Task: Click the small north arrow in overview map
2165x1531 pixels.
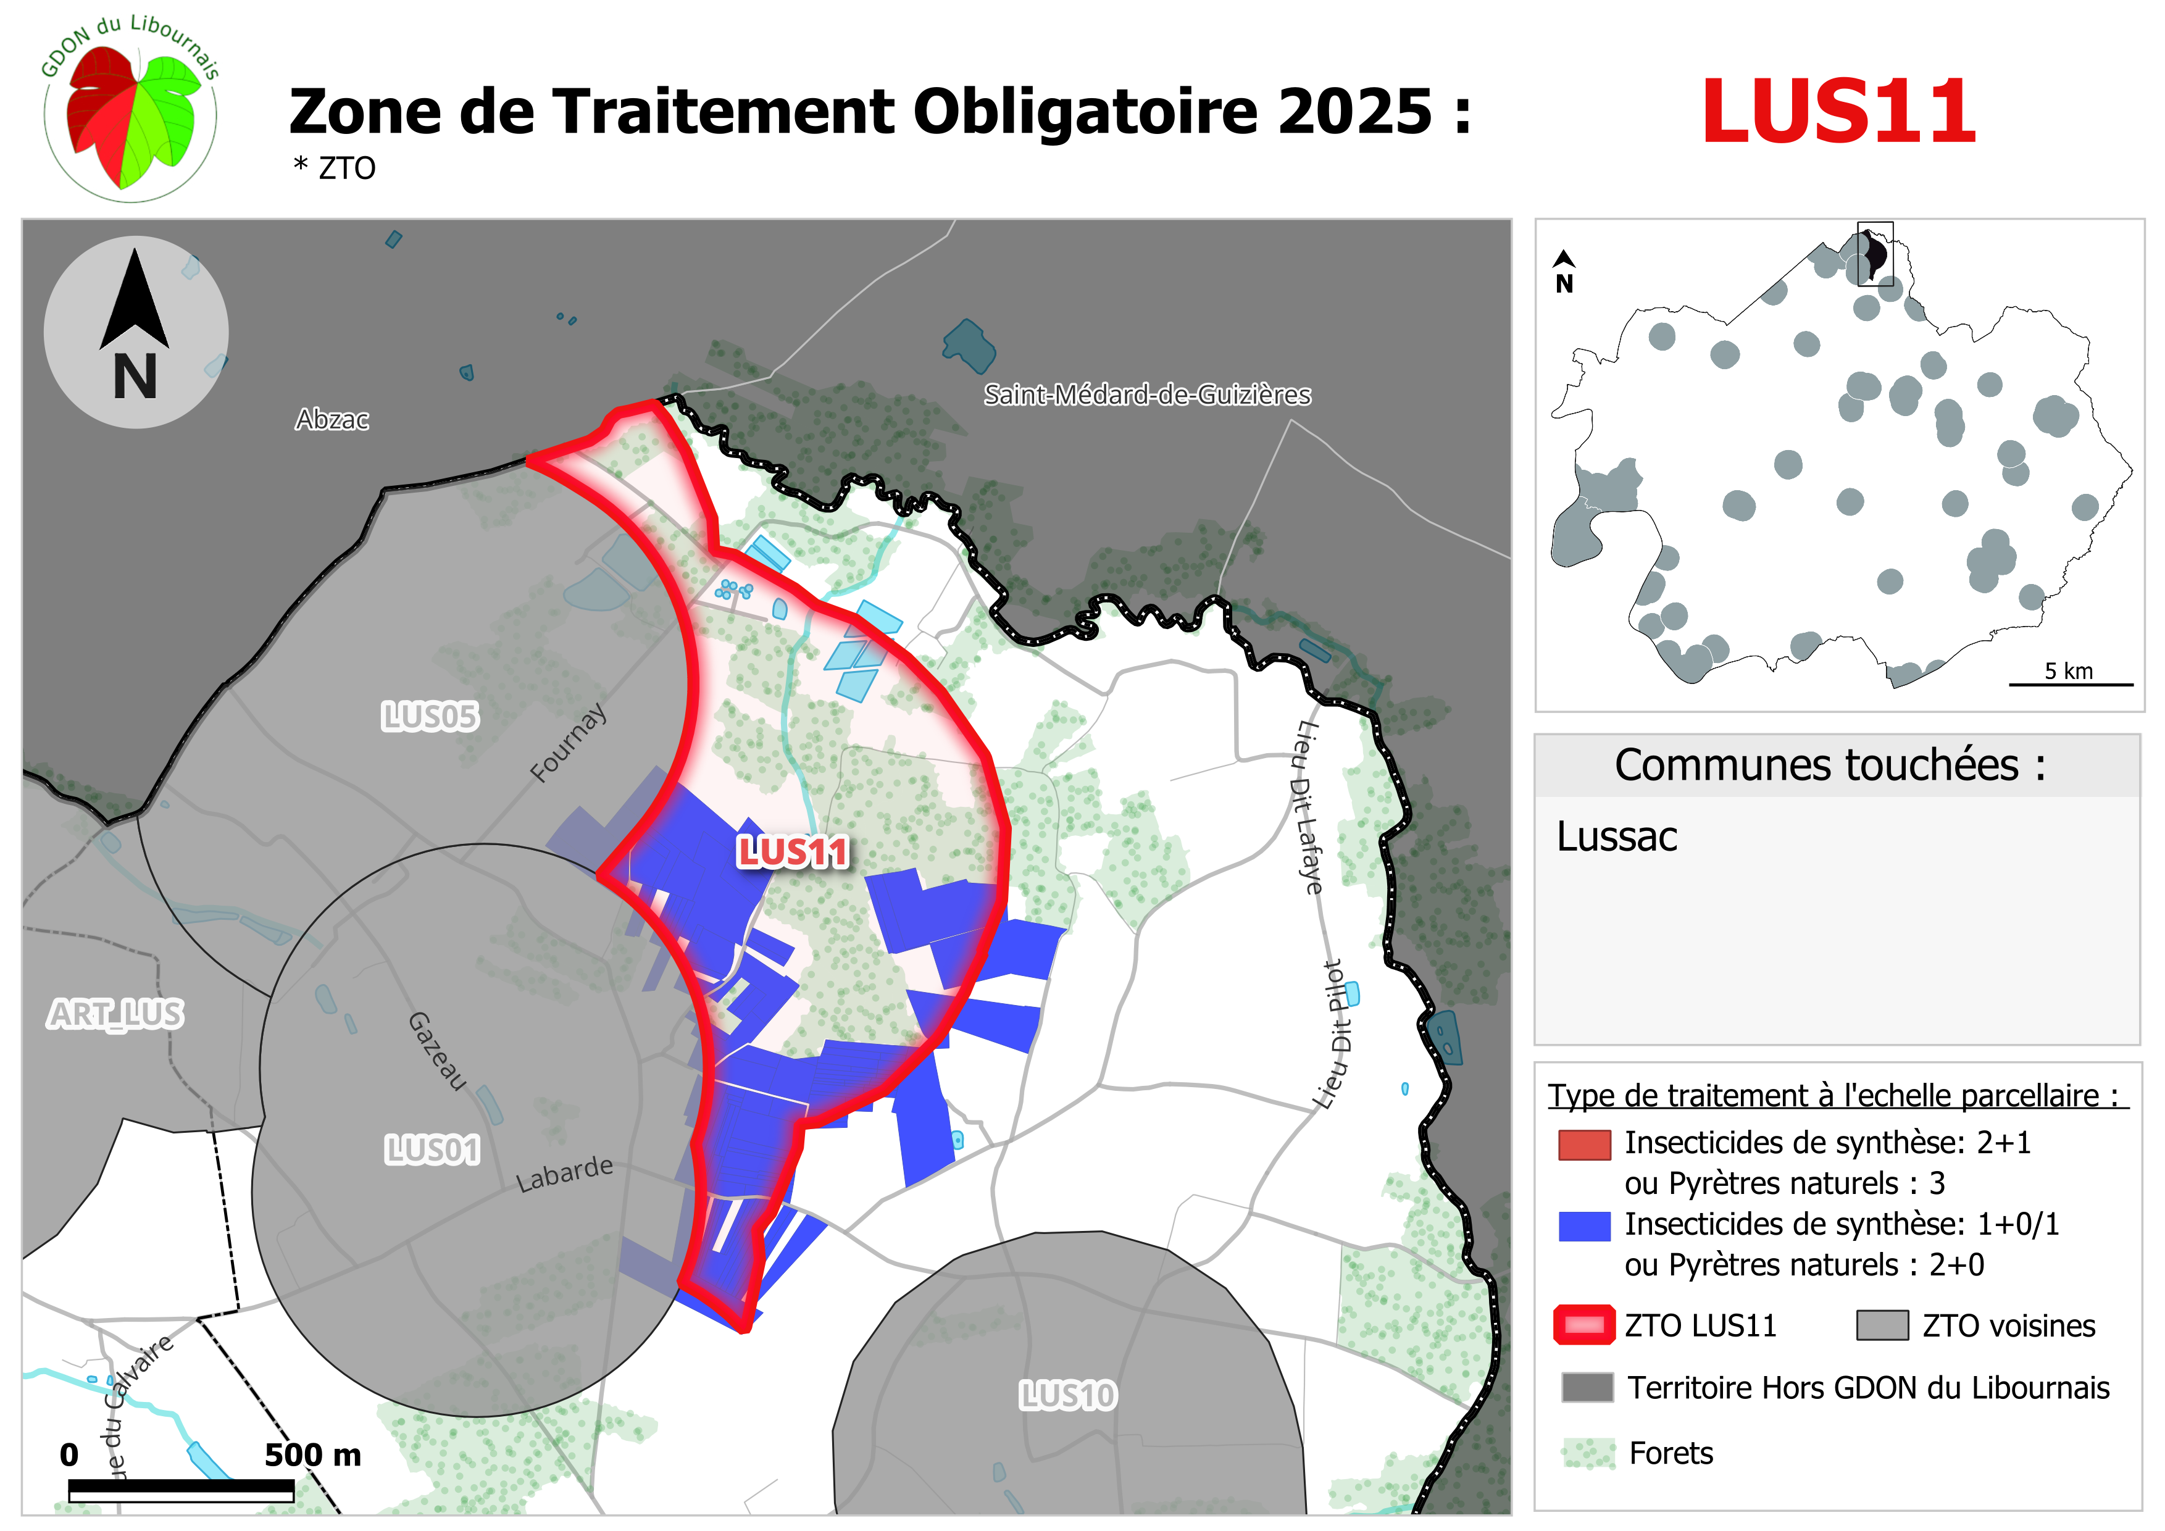Action: [1564, 272]
